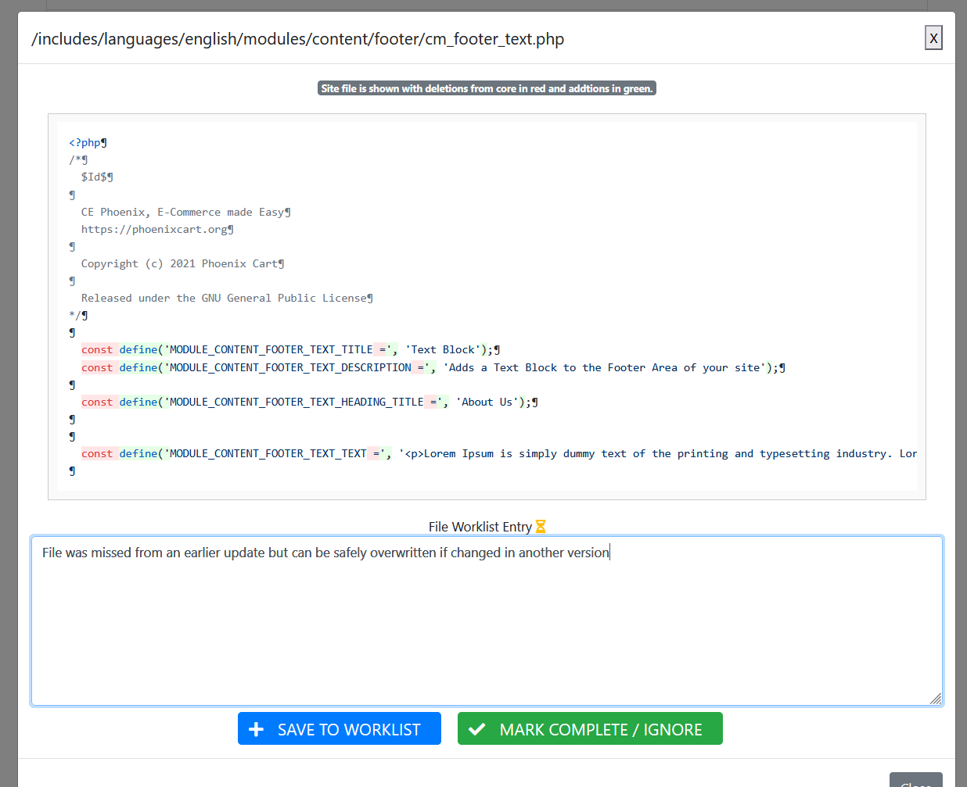Click the '$Id$' comment line

click(x=97, y=177)
